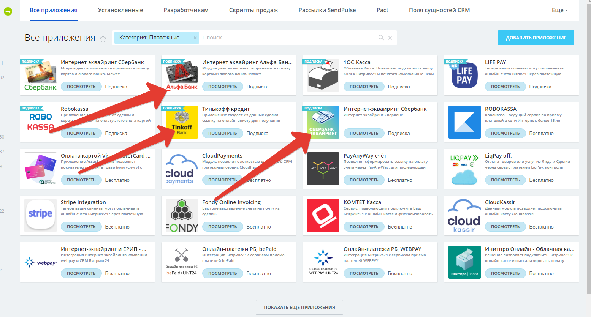Click the Tinkoff Bank app icon
Viewport: 591px width, 317px height.
click(x=182, y=122)
